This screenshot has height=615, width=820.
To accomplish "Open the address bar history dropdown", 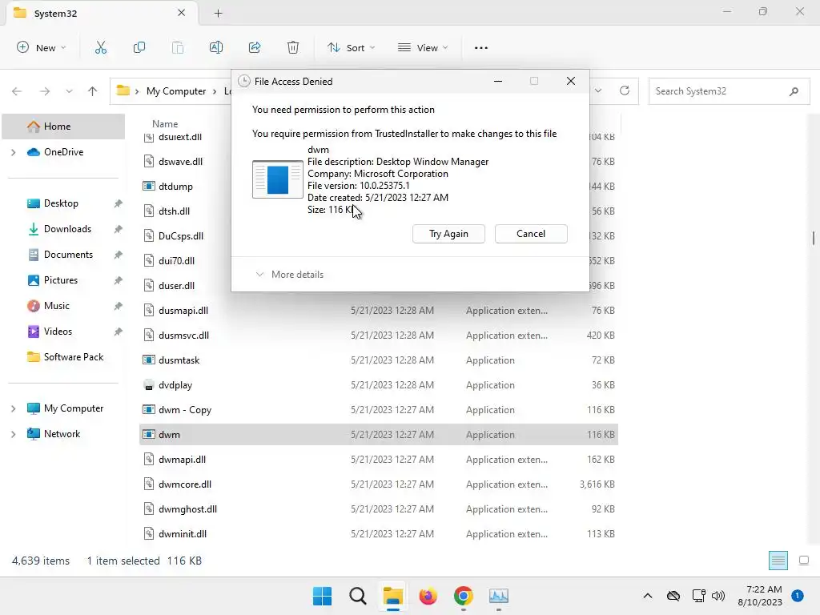I will pyautogui.click(x=598, y=90).
